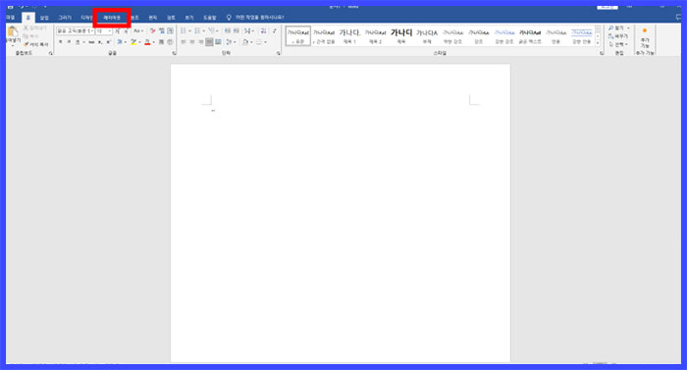687x370 pixels.
Task: Open the line spacing dropdown
Action: coord(231,42)
